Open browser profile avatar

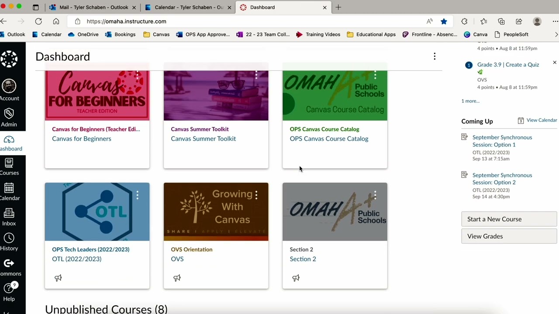(x=537, y=21)
